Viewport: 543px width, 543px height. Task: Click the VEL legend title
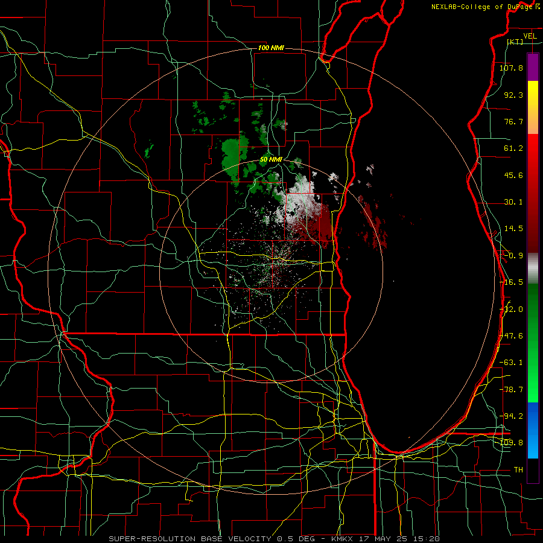530,36
